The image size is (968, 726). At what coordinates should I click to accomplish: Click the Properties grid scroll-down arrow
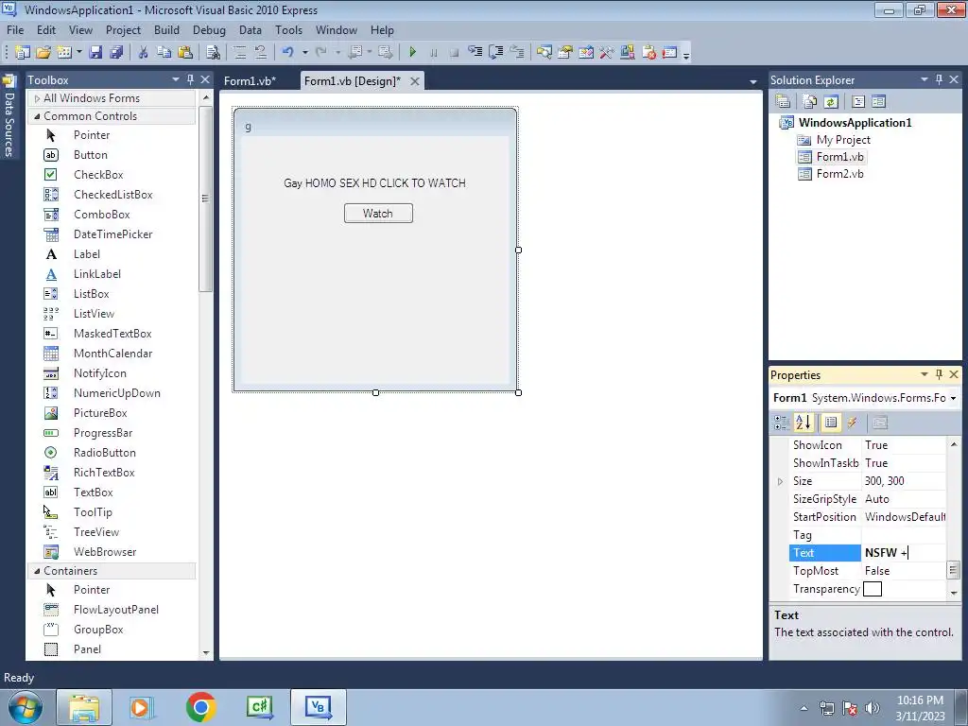954,593
